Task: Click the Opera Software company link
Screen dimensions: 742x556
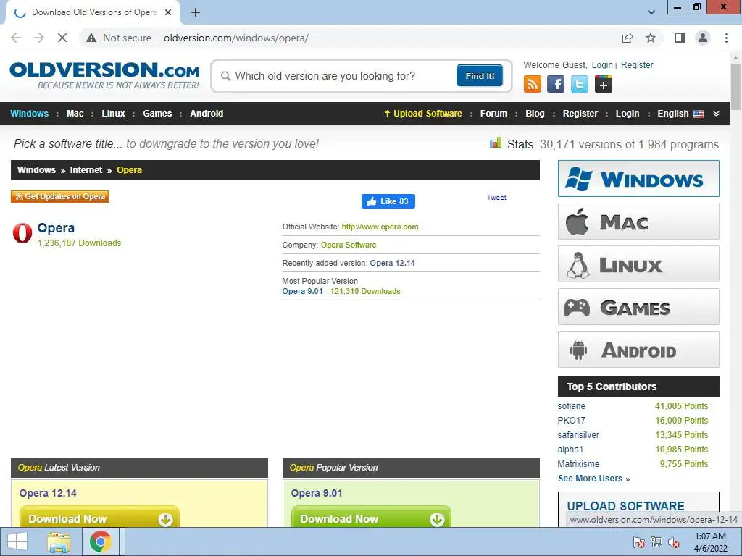Action: click(x=349, y=245)
